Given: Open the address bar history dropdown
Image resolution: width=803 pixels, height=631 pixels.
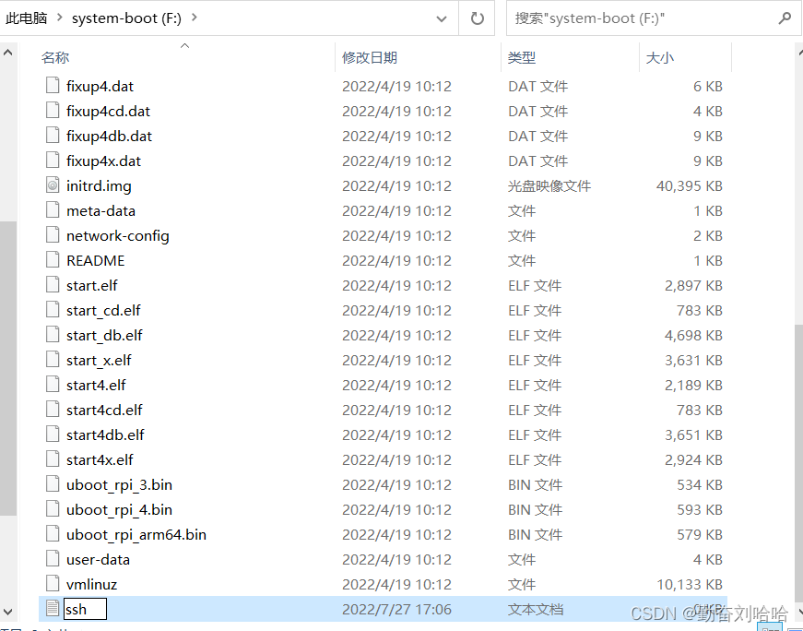Looking at the screenshot, I should coord(441,18).
